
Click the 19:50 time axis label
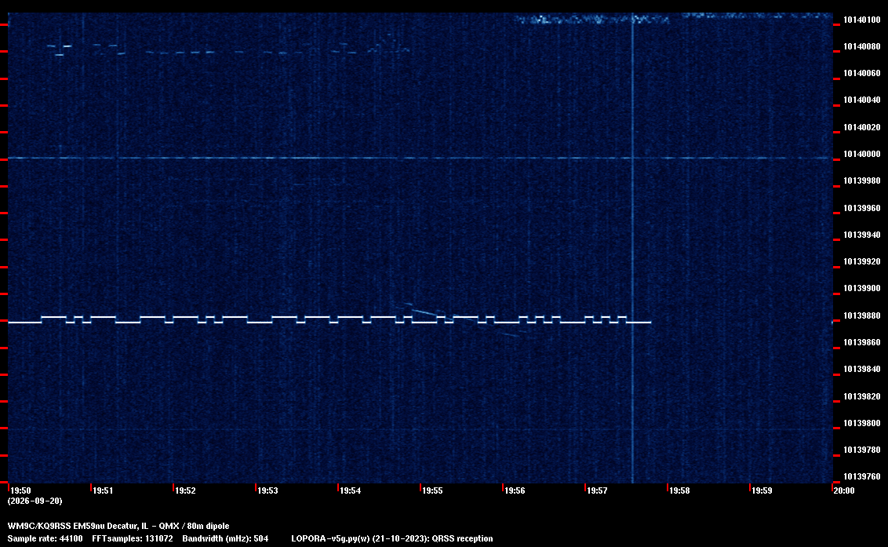coord(21,490)
